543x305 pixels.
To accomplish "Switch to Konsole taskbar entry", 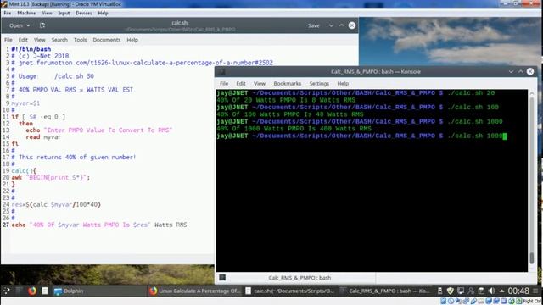I will (x=385, y=291).
